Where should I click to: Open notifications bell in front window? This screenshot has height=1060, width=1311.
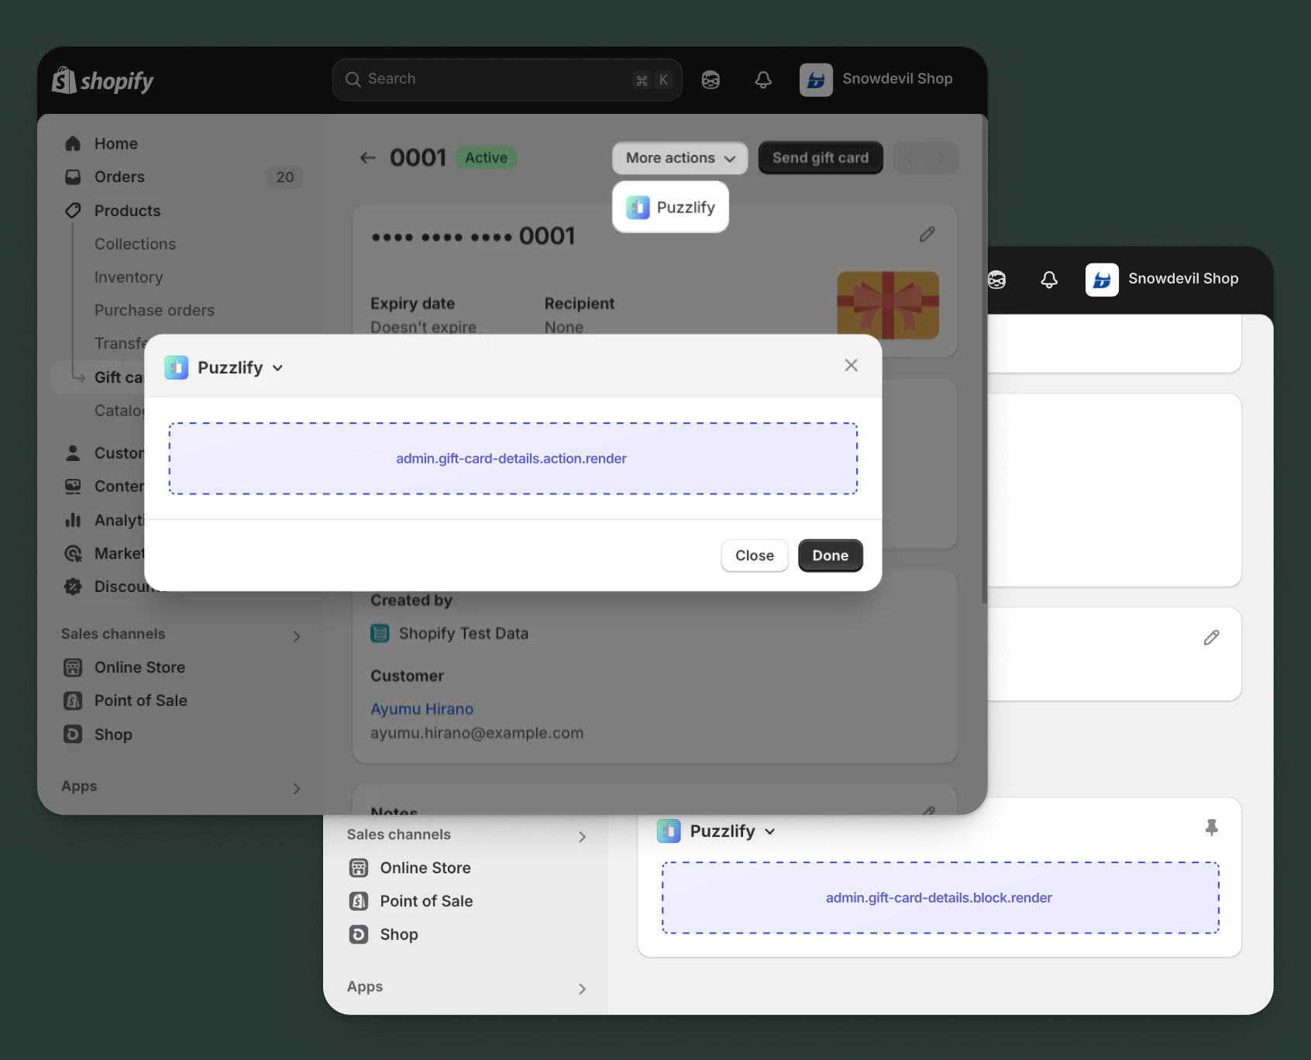762,80
